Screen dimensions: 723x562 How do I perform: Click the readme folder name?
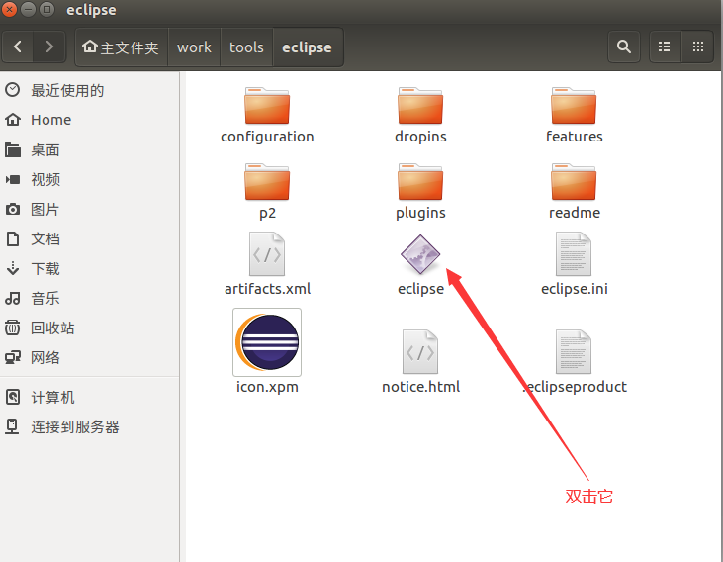[574, 213]
